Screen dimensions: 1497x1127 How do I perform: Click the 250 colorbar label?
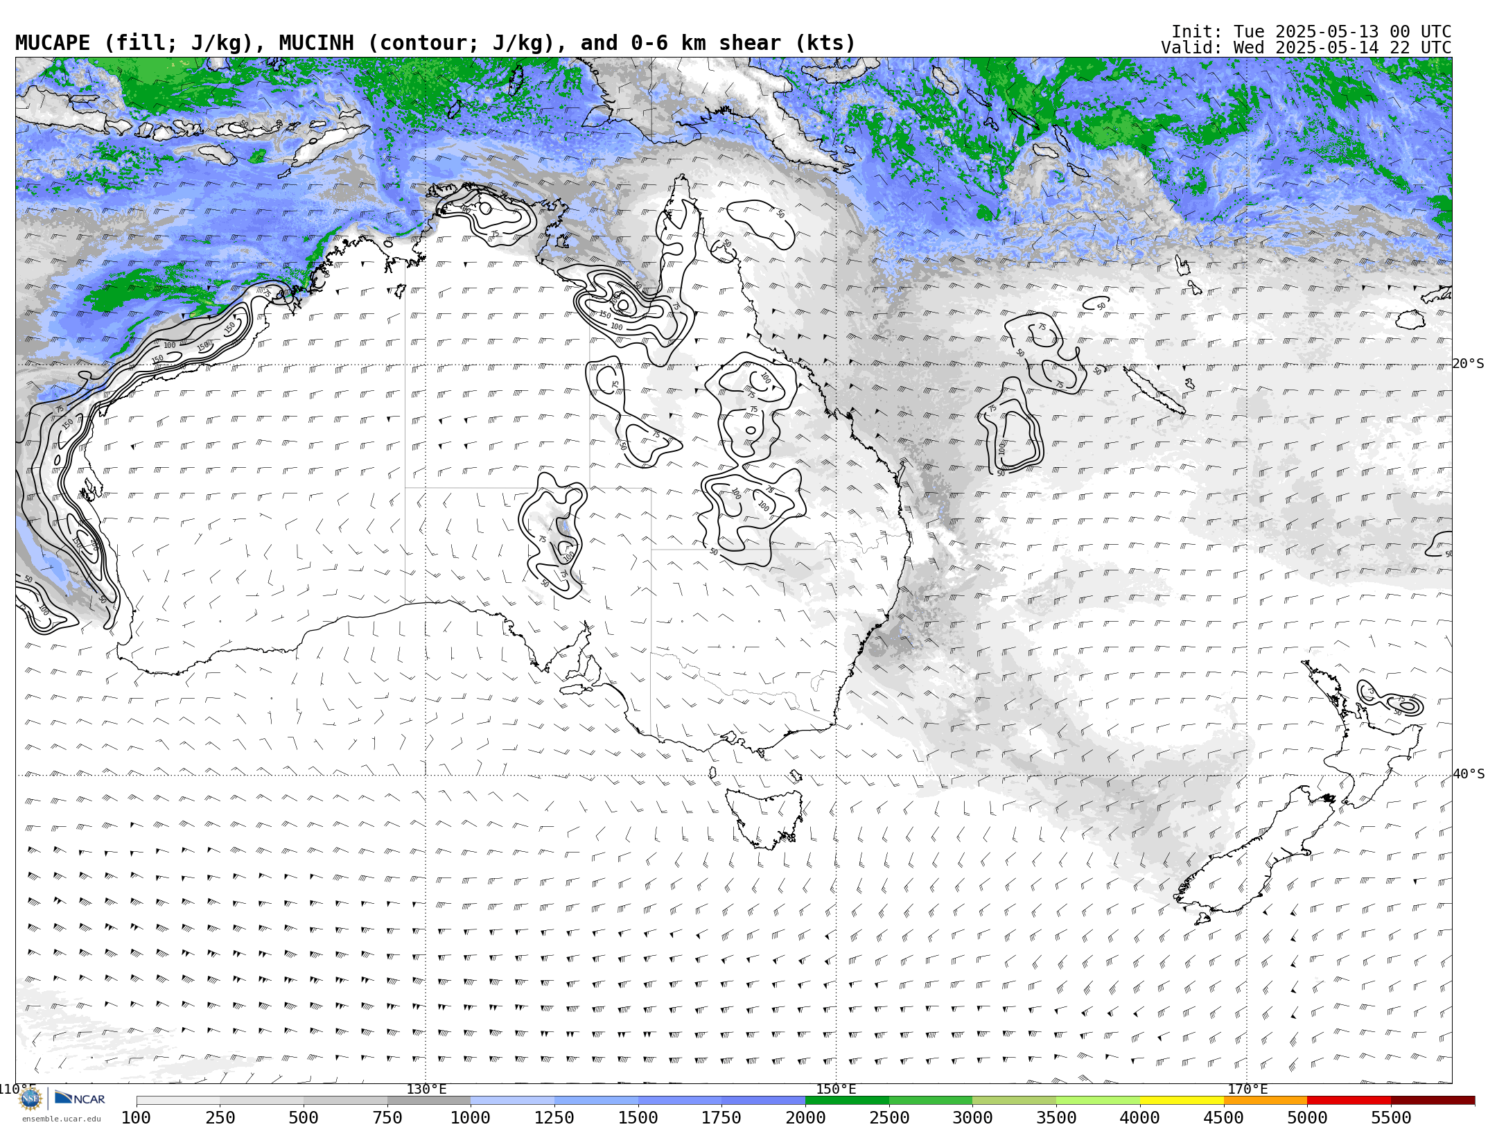coord(220,1118)
